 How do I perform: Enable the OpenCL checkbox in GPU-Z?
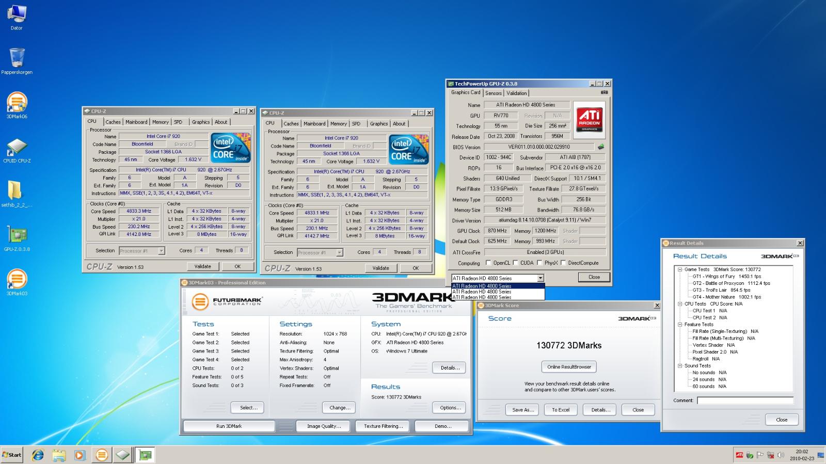488,263
